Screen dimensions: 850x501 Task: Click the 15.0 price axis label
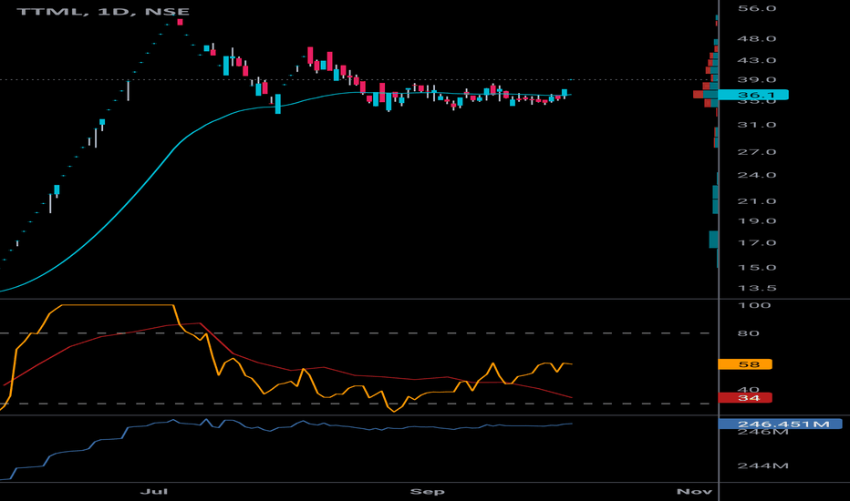(757, 268)
